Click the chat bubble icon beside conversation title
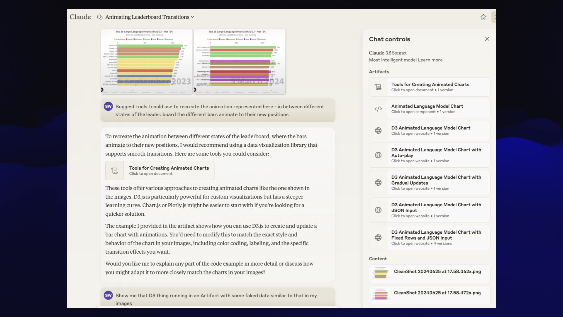 [100, 17]
